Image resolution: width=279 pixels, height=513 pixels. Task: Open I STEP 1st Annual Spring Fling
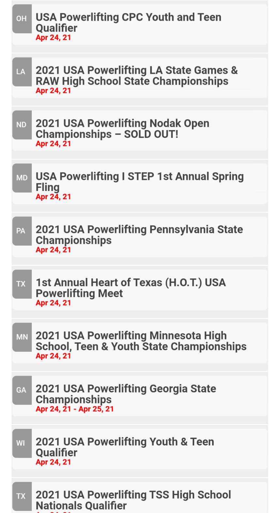[139, 181]
